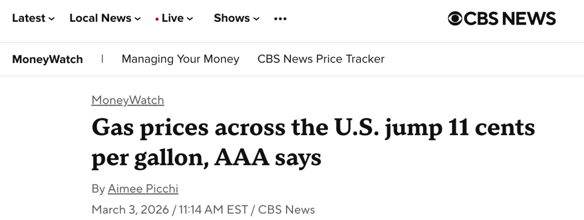The height and width of the screenshot is (220, 584).
Task: Select the Local News menu label
Action: [x=101, y=19]
